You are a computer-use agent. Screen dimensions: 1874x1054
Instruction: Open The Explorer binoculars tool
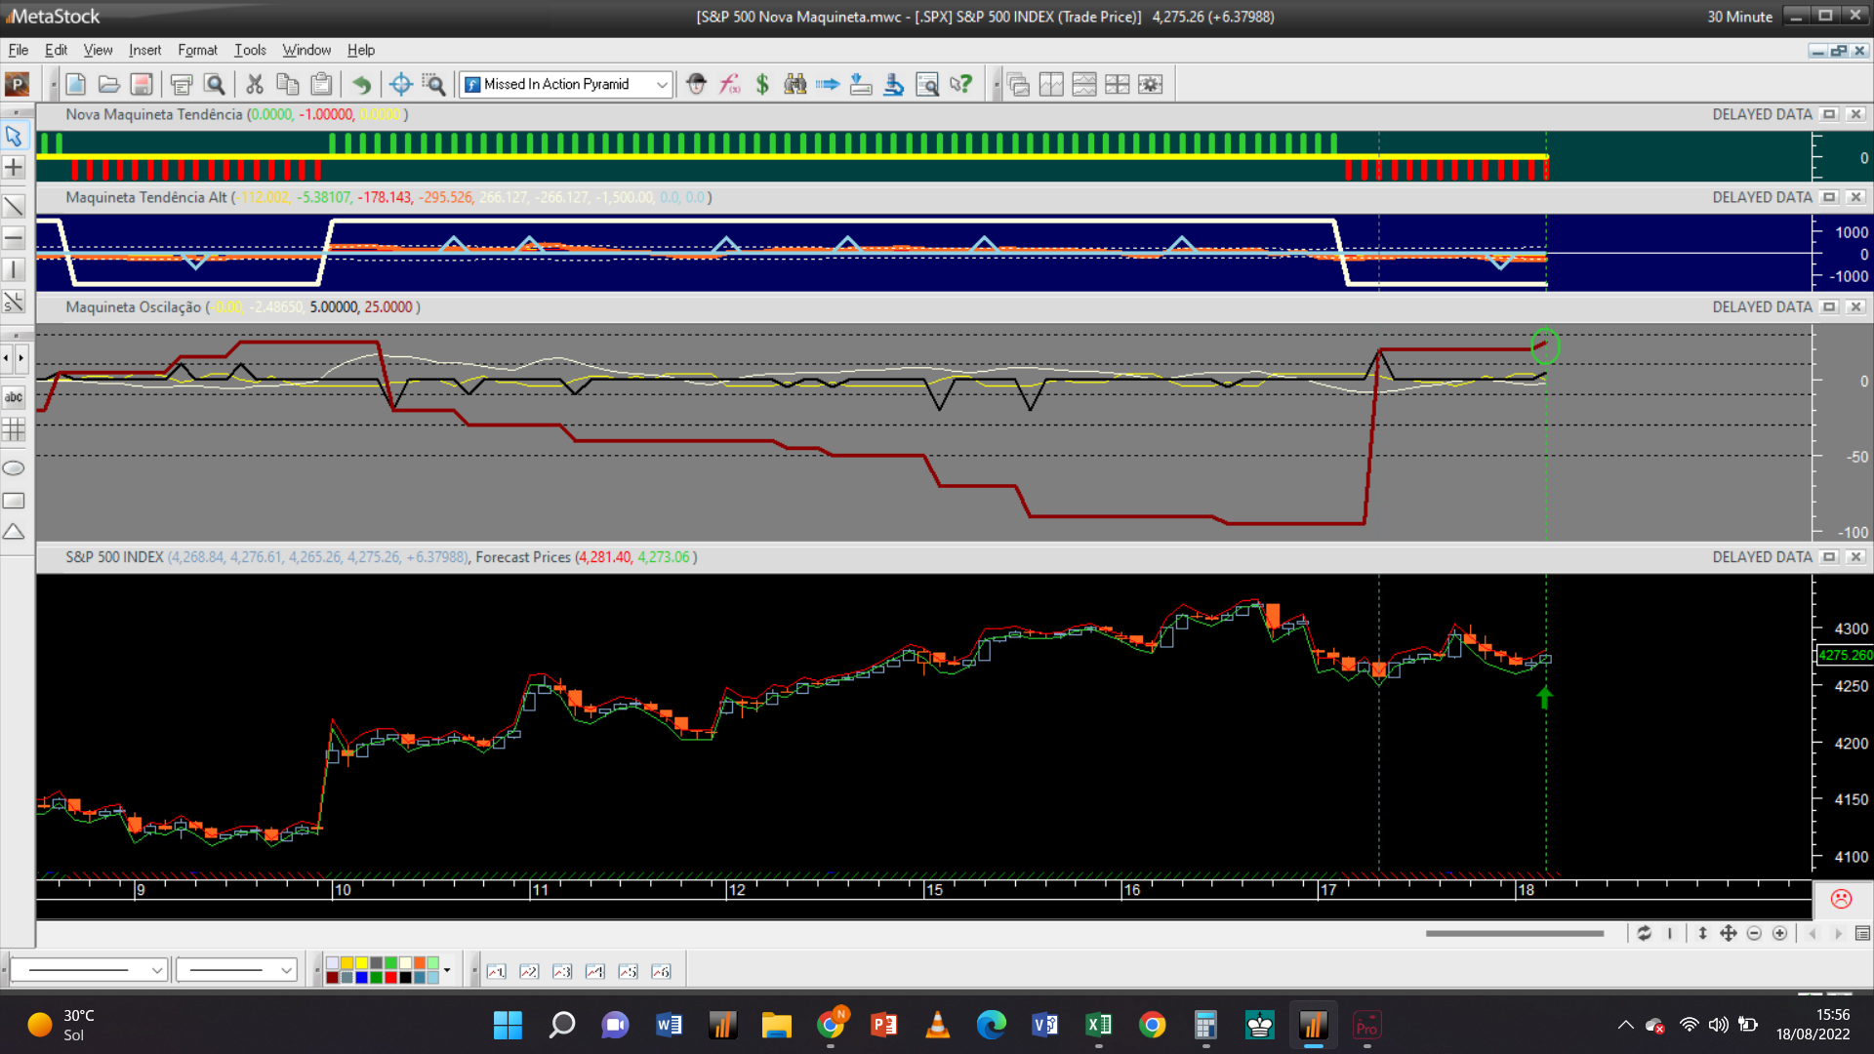tap(795, 85)
